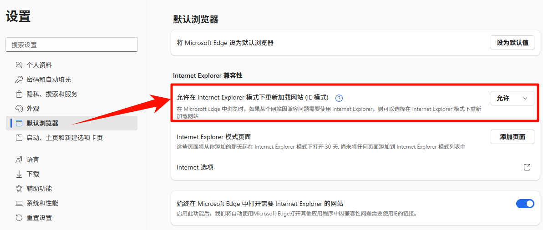The image size is (543, 230).
Task: Click the palette icon beside 外观
Action: 19,109
